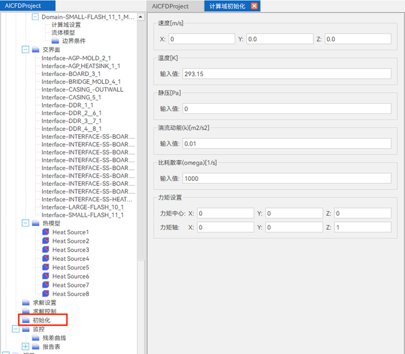Click the 边界条件 folder icon
405x354 pixels.
point(55,40)
